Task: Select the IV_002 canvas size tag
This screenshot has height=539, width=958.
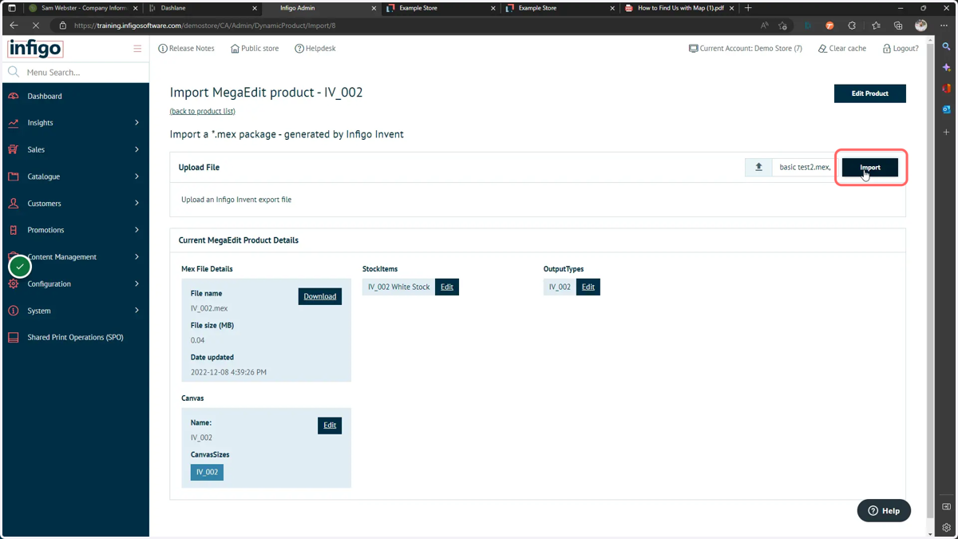Action: (x=207, y=472)
